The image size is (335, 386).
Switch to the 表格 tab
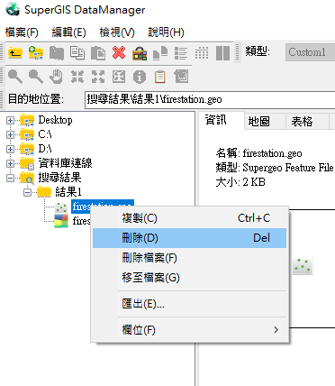click(302, 121)
